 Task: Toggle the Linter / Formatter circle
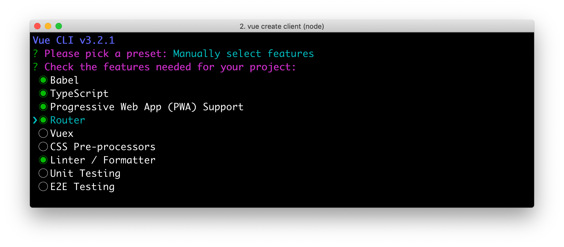click(43, 160)
